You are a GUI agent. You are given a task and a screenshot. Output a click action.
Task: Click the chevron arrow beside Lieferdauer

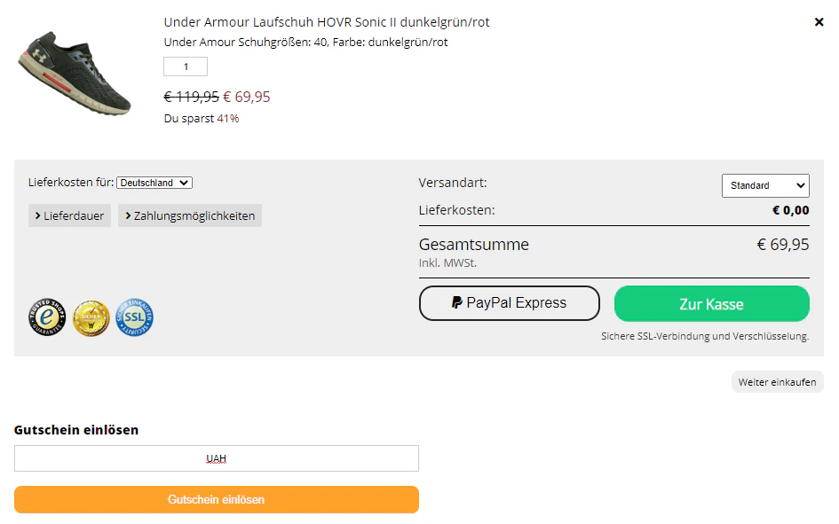[x=38, y=215]
